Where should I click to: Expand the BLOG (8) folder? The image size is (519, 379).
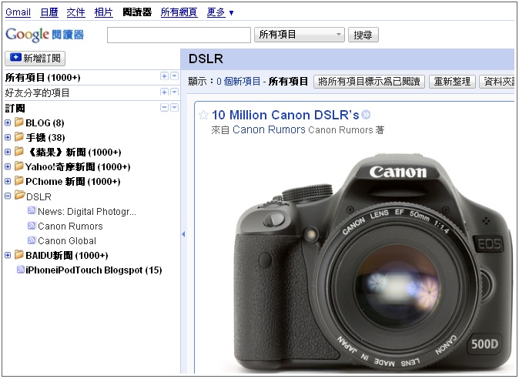8,122
